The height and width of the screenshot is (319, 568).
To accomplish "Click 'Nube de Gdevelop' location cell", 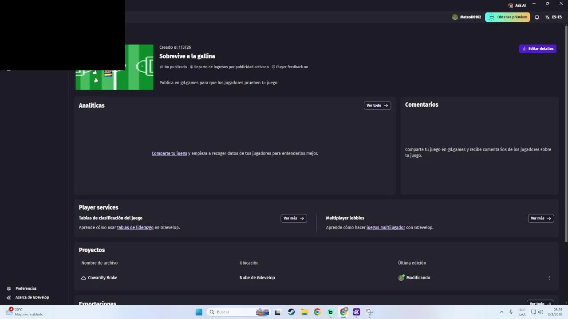I will pos(257,278).
